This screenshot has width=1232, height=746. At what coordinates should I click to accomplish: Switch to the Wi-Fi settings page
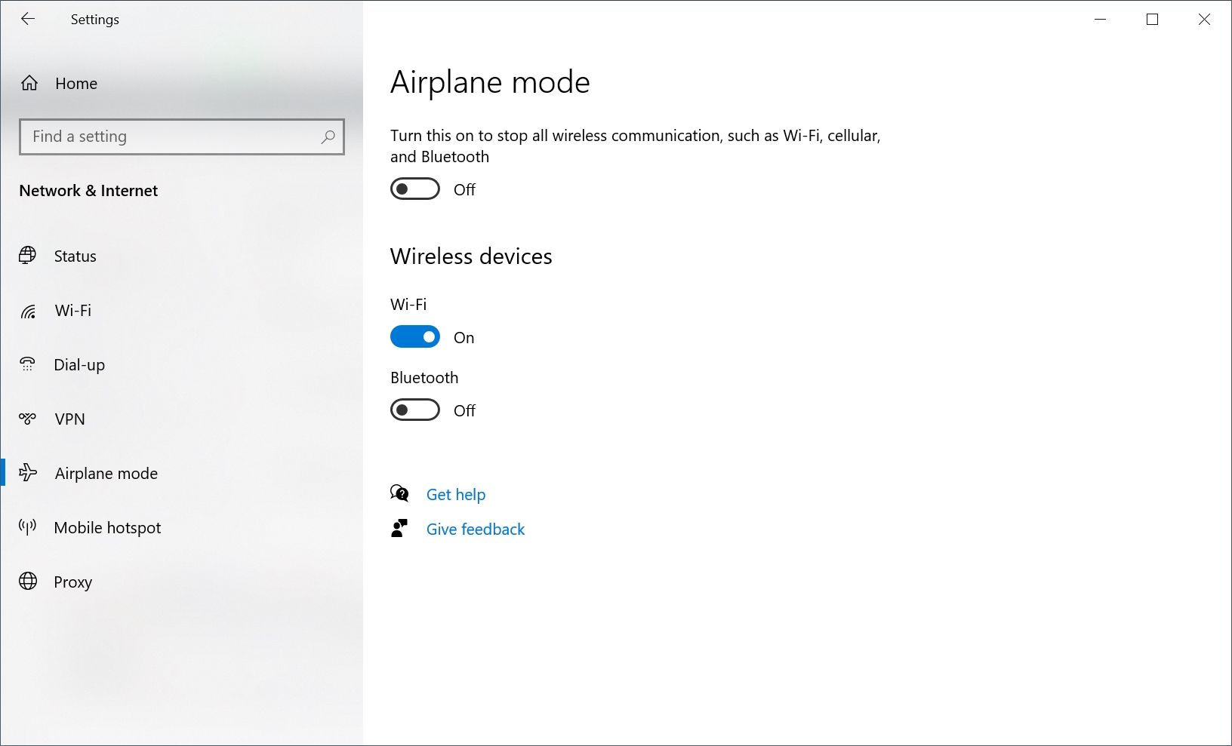point(72,310)
